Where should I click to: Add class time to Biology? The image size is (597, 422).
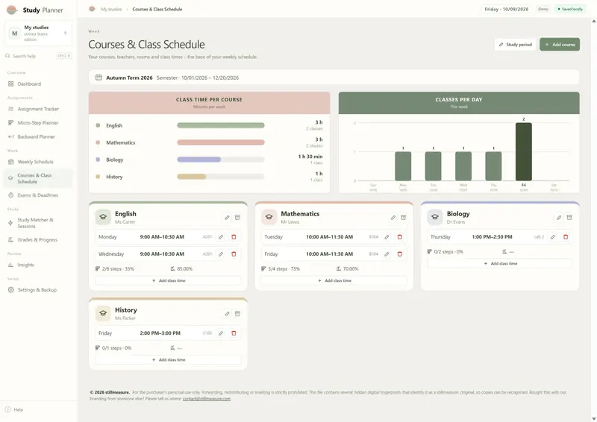[500, 263]
